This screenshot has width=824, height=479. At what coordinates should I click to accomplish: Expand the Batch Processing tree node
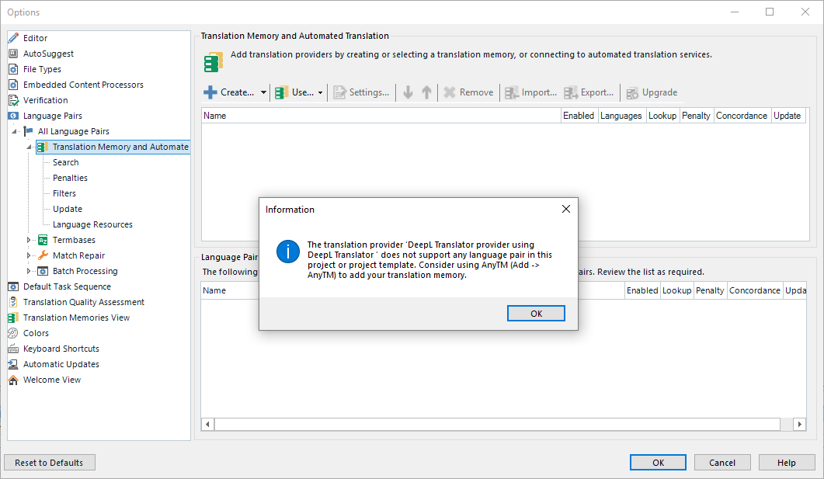(30, 271)
